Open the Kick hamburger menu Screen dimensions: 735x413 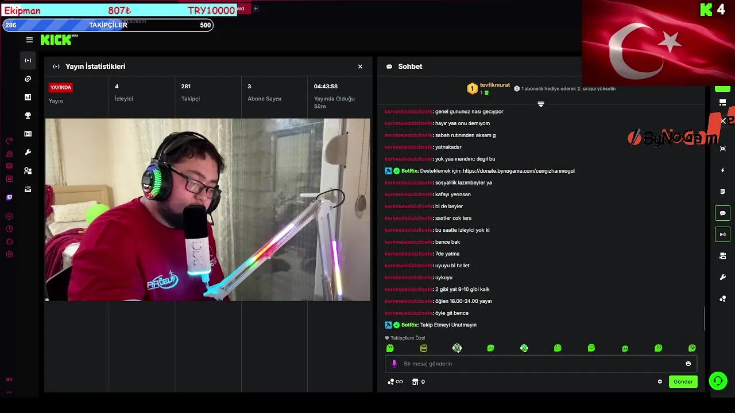coord(29,40)
